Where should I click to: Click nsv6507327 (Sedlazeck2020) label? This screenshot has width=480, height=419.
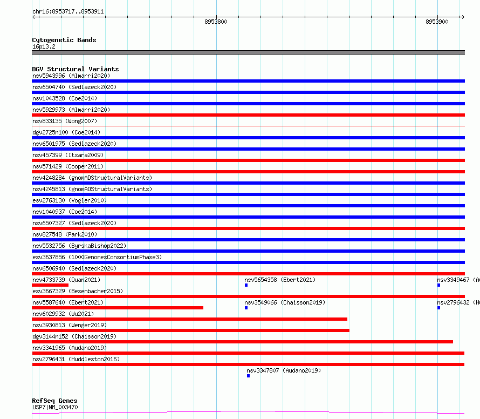[74, 223]
